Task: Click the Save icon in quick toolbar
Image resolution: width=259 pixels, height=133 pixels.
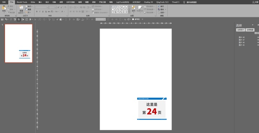Action: tap(2, 19)
